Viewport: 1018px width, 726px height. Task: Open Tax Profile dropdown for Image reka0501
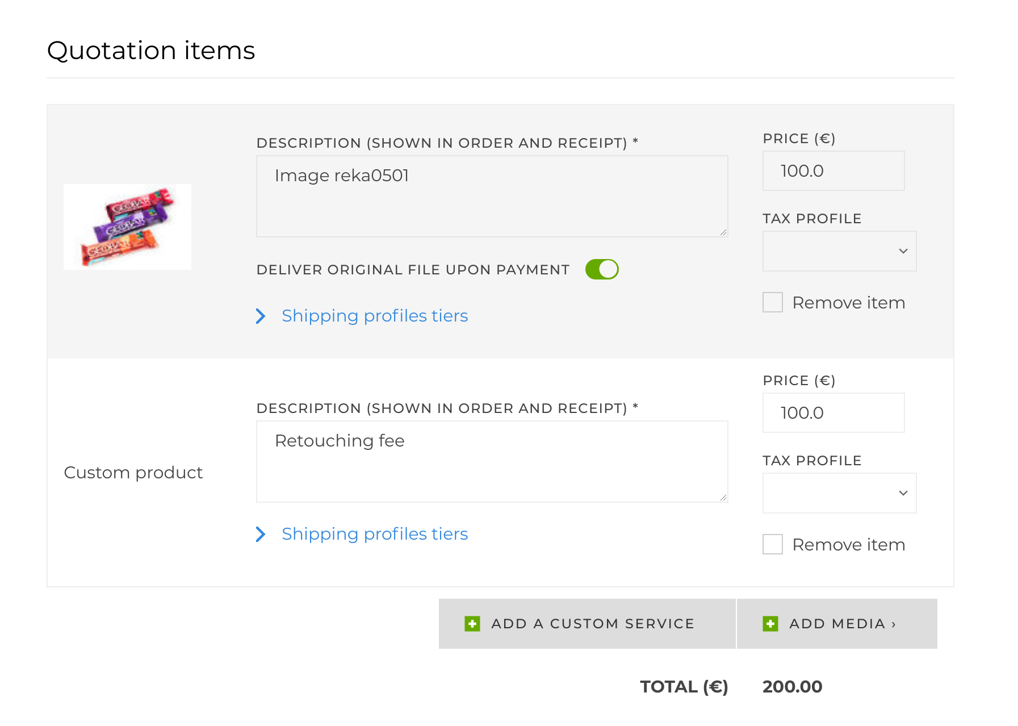point(839,251)
